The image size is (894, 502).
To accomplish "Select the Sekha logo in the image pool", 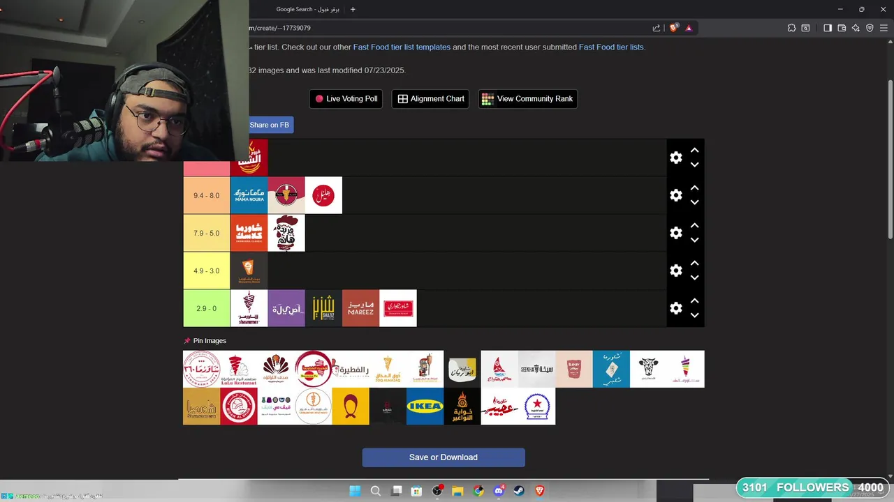I will point(536,369).
